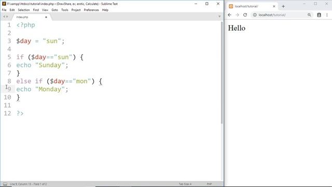Go to previous tab with left arrow
Screen dimensions: 332x187
click(x=4, y=17)
